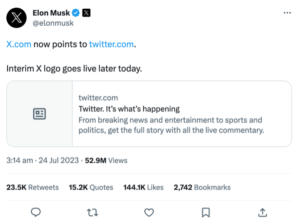Screen dimensions: 301x224
Task: View the 144.1K Likes list
Action: pos(143,187)
